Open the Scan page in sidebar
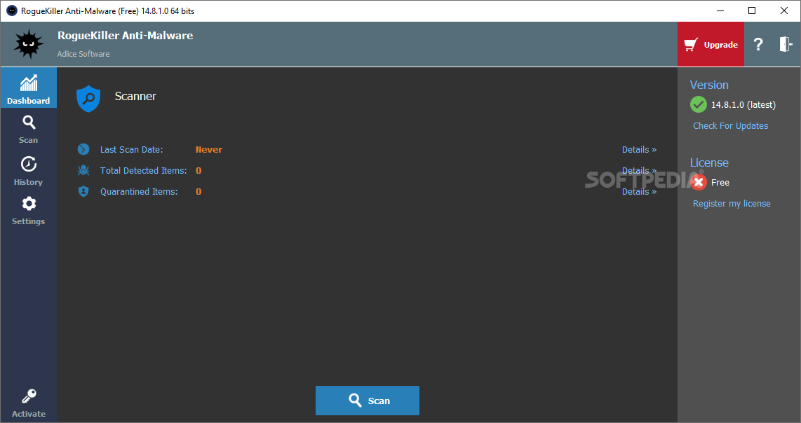Image resolution: width=801 pixels, height=423 pixels. click(x=28, y=129)
